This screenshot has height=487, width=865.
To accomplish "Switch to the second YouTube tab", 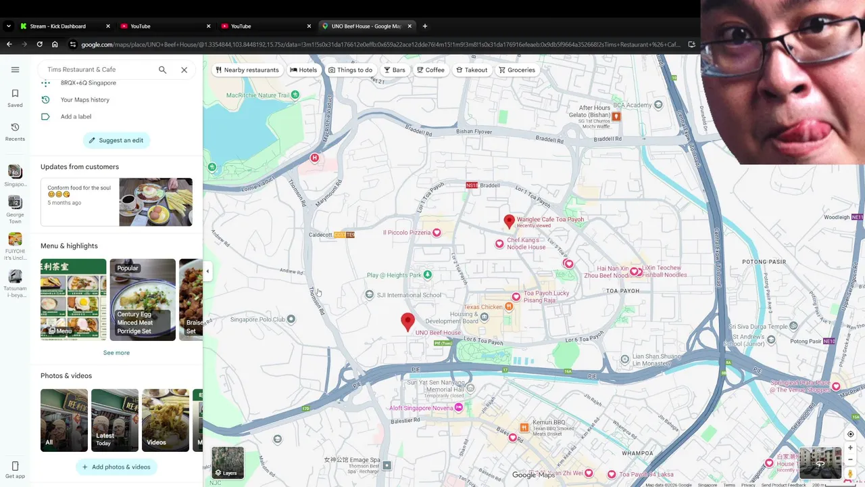I will 266,26.
